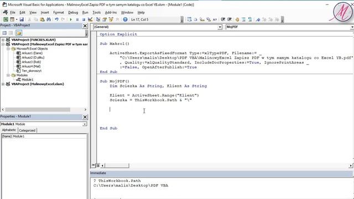Image resolution: width=354 pixels, height=199 pixels.
Task: Open the File menu
Action: [13, 12]
